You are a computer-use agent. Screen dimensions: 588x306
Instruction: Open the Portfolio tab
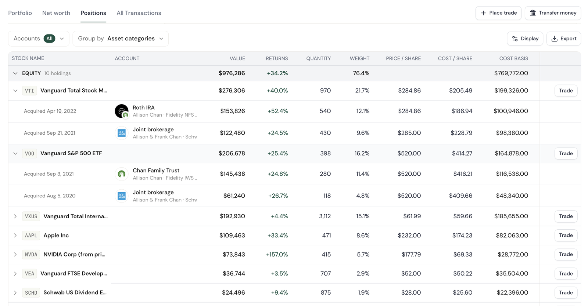point(20,13)
